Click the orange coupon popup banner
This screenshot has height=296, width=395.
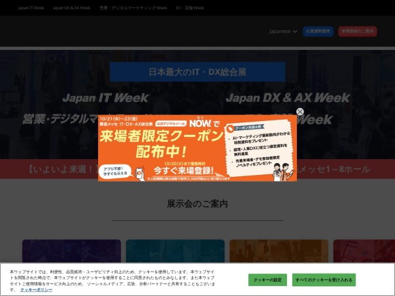point(197,148)
